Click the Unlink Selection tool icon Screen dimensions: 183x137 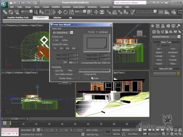(11, 12)
